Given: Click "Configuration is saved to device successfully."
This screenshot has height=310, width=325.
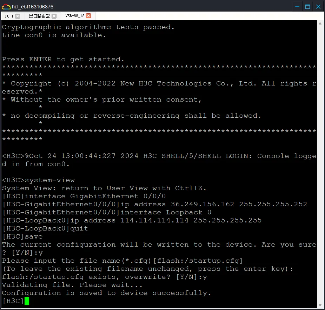Looking at the screenshot, I should coord(106,293).
